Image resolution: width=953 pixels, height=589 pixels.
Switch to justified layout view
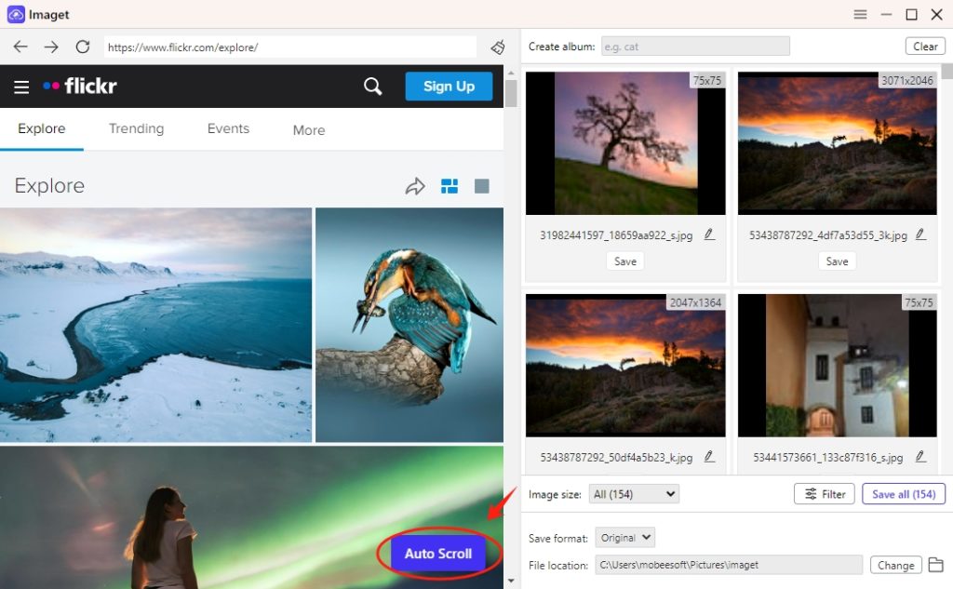450,185
